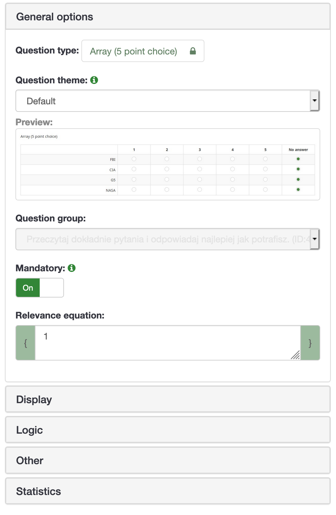336x515 pixels.
Task: Click the Mandatory info icon
Action: 72,268
